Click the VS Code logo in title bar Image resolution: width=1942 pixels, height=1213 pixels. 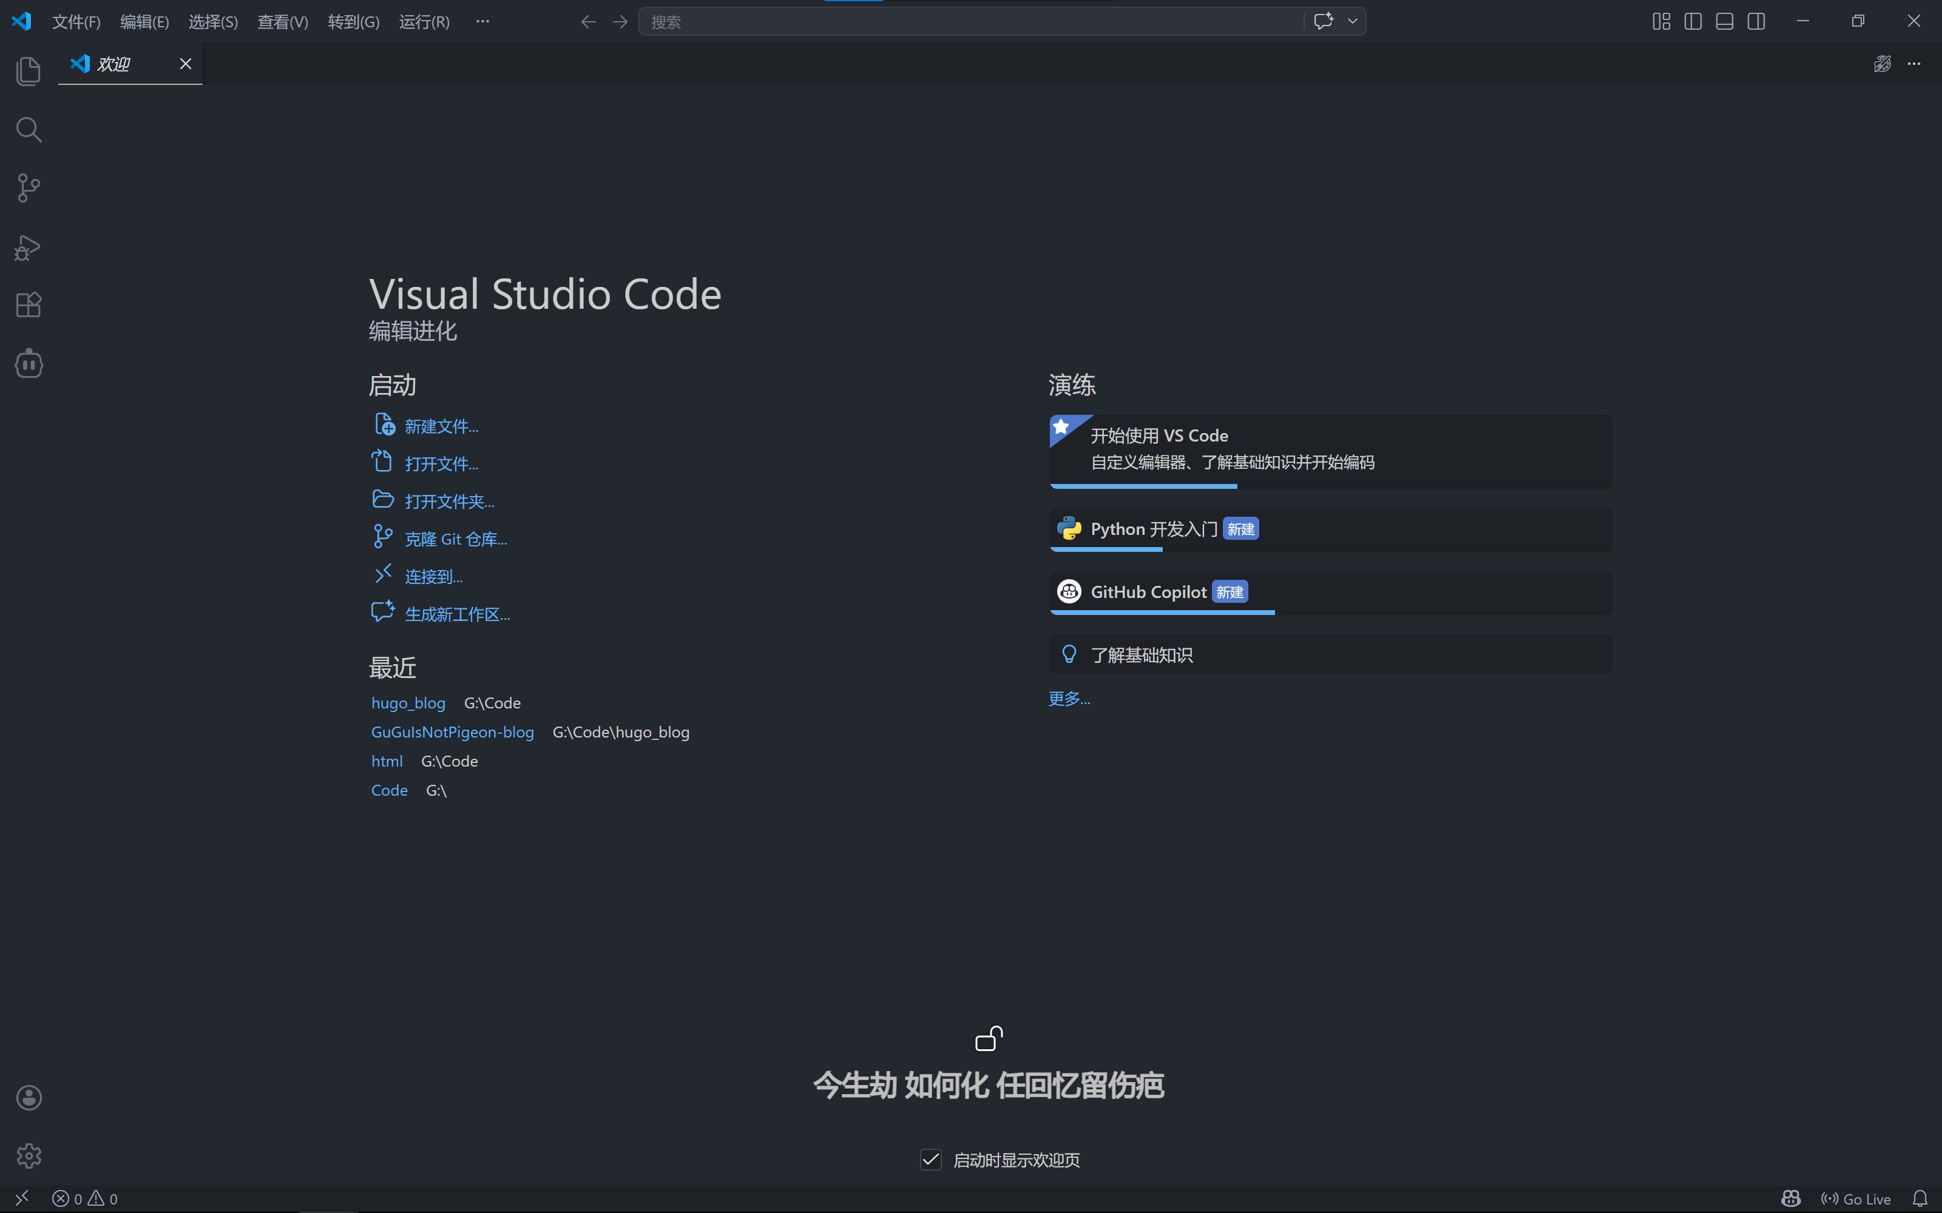click(x=22, y=22)
